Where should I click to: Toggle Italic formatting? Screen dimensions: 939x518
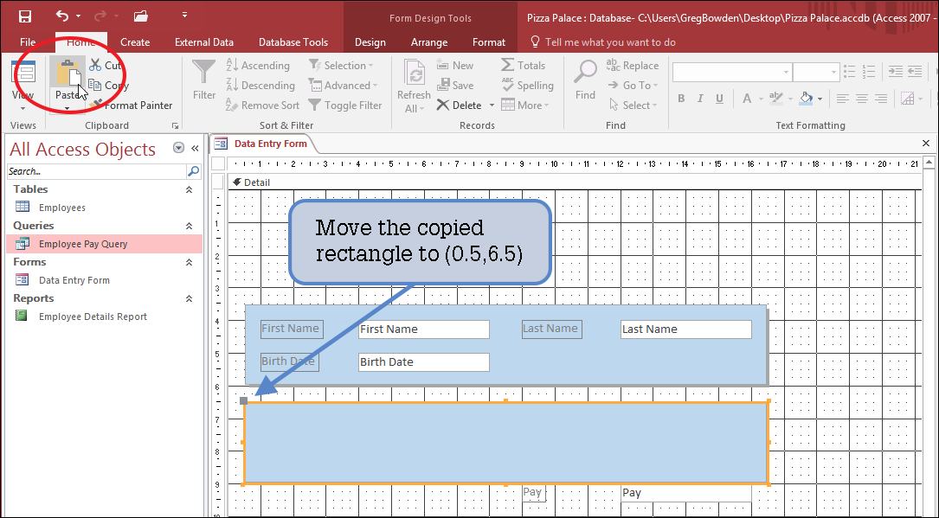(x=700, y=99)
